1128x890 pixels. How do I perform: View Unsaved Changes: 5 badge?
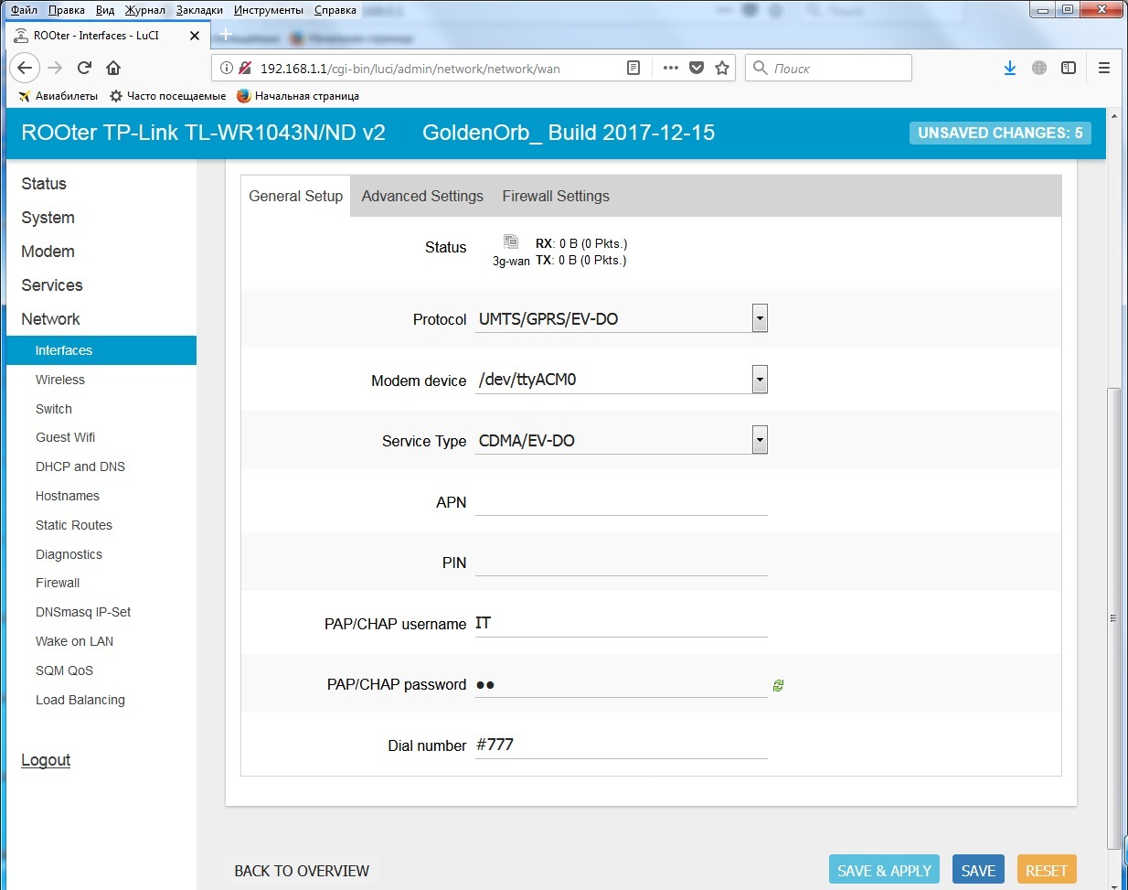point(1000,133)
